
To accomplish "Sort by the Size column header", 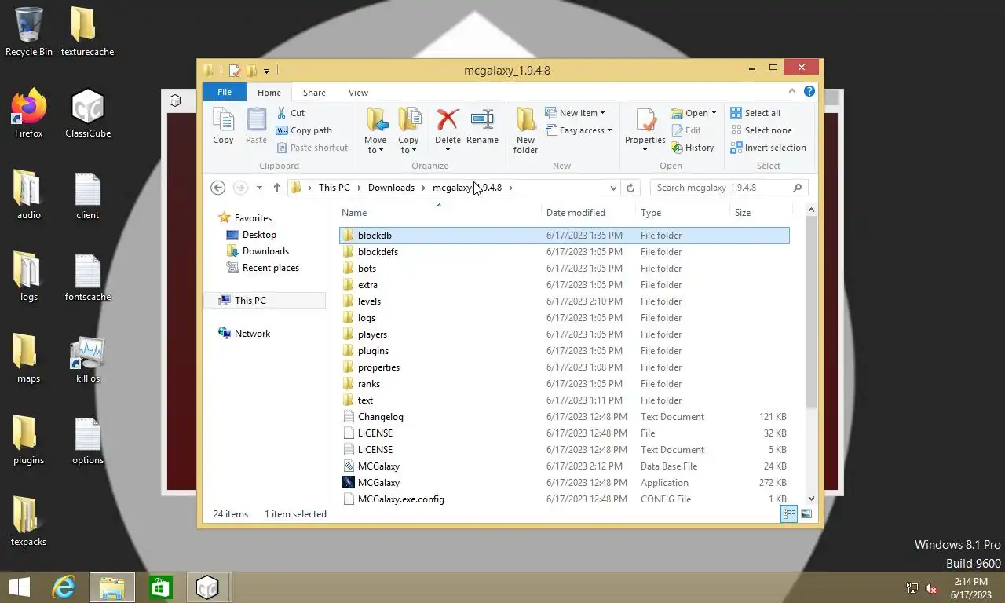I will click(760, 213).
